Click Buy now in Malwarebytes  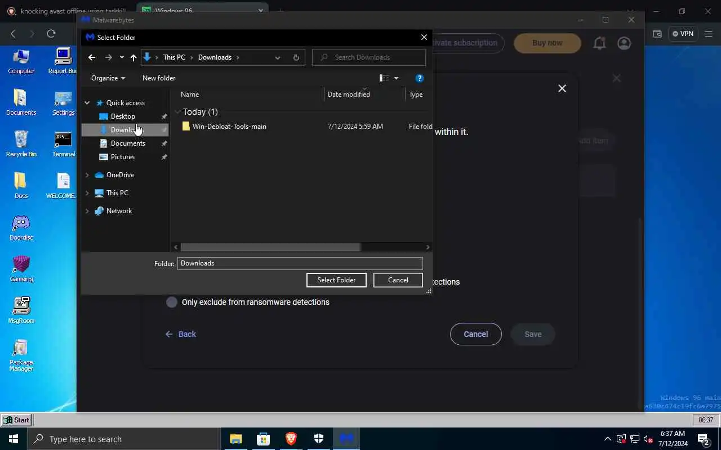click(x=548, y=43)
